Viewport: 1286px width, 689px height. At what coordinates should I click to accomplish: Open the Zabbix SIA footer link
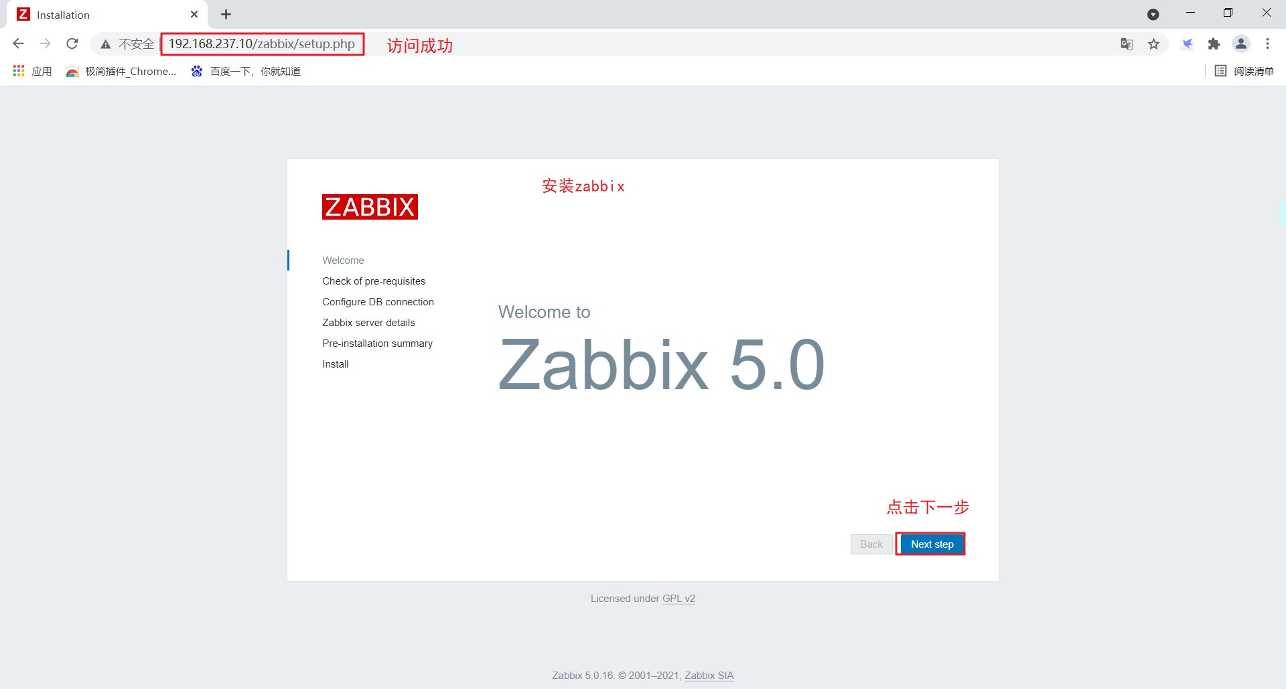[x=709, y=676]
